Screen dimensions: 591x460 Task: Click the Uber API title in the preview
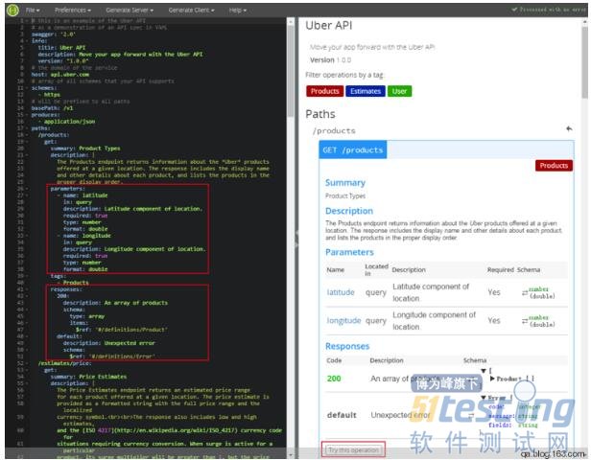point(329,26)
